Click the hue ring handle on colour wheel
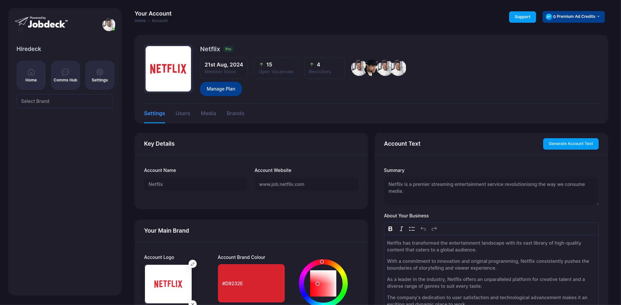This screenshot has height=305, width=621. click(x=322, y=262)
